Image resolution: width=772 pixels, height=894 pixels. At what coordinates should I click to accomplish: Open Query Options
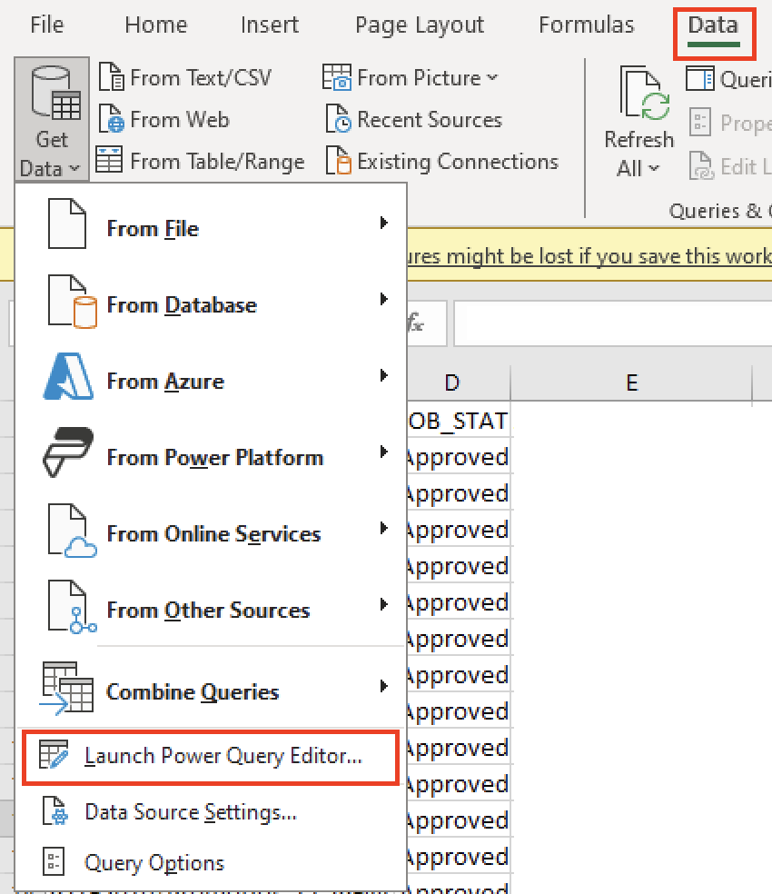coord(211,862)
